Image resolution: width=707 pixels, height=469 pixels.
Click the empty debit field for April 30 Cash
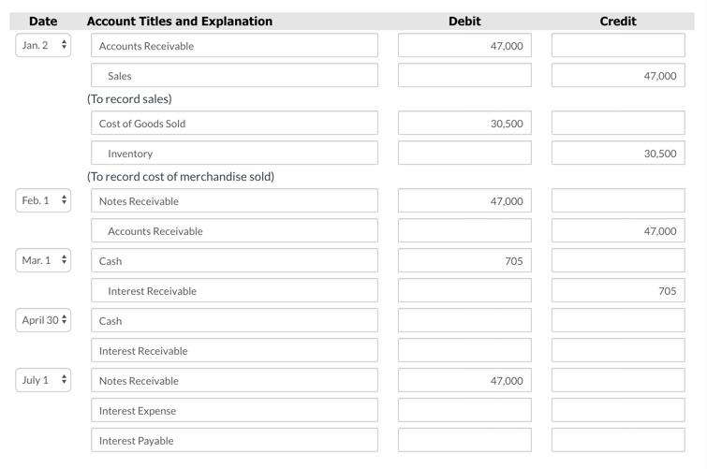click(x=464, y=320)
